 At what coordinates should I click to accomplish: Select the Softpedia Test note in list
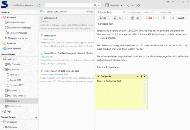pos(66,23)
